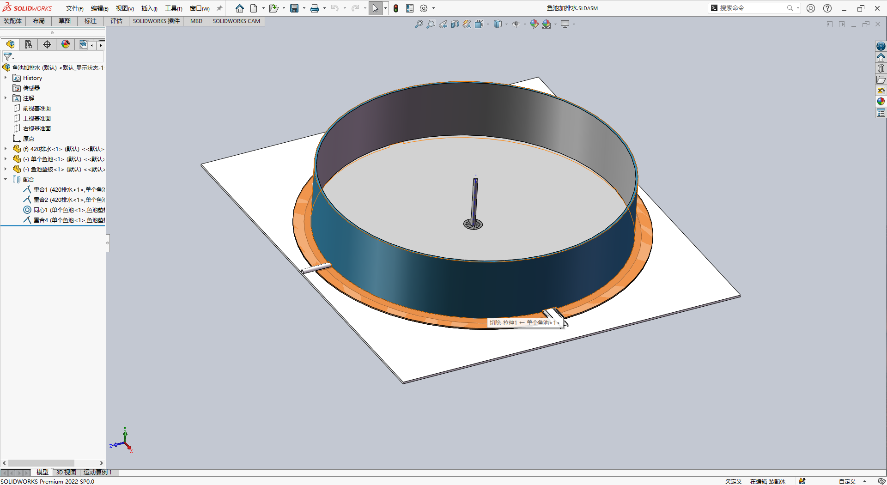Click Dynamic Annotation Views icon
The image size is (887, 485).
click(x=467, y=24)
